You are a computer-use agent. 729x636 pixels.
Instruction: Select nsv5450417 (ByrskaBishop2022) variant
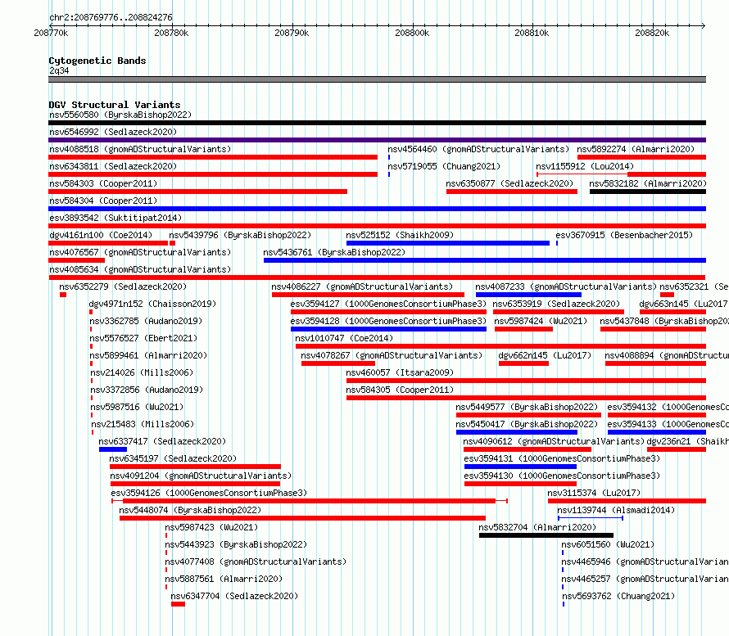pos(517,432)
